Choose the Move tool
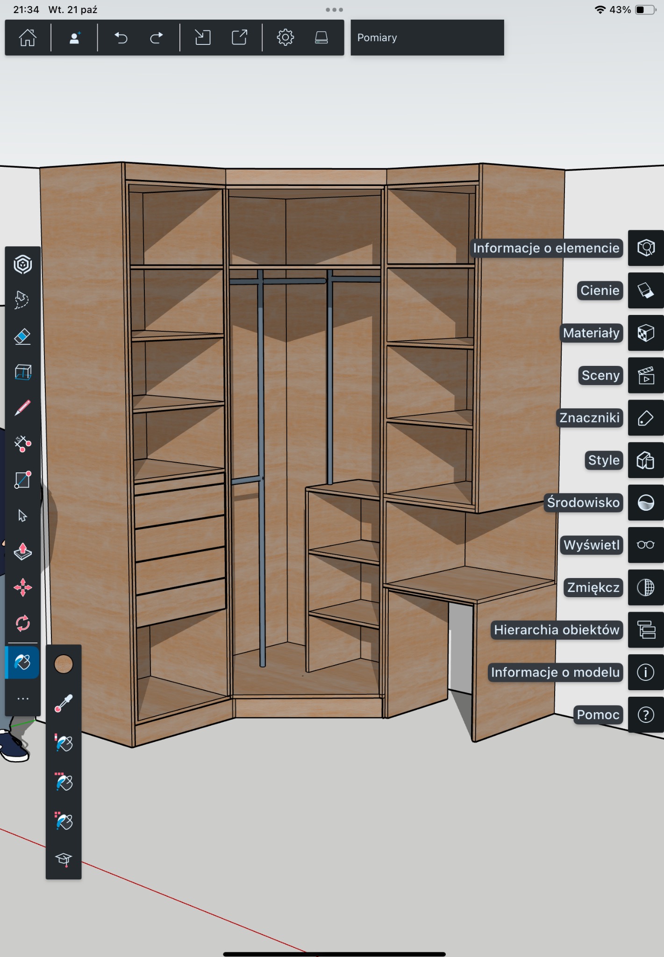Viewport: 664px width, 957px height. coord(22,587)
